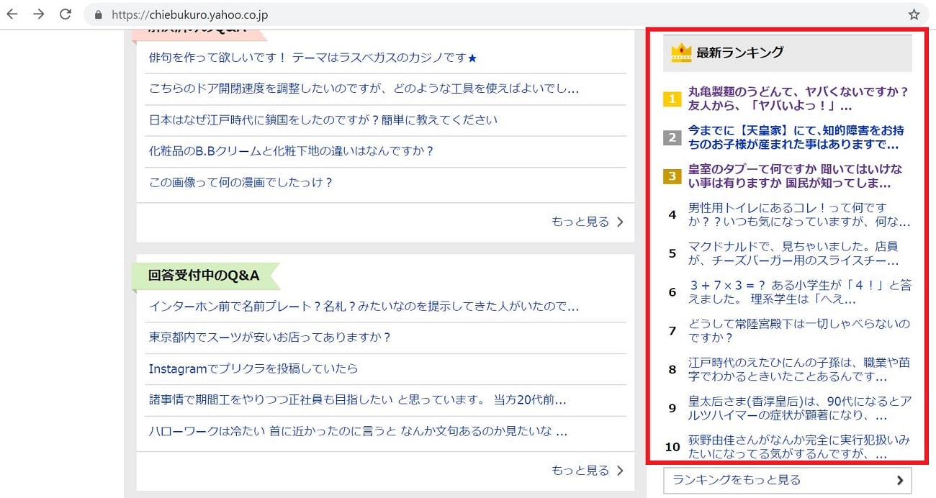
Task: Expand もっと見る under 回答受付中のQ&A
Action: [x=587, y=471]
